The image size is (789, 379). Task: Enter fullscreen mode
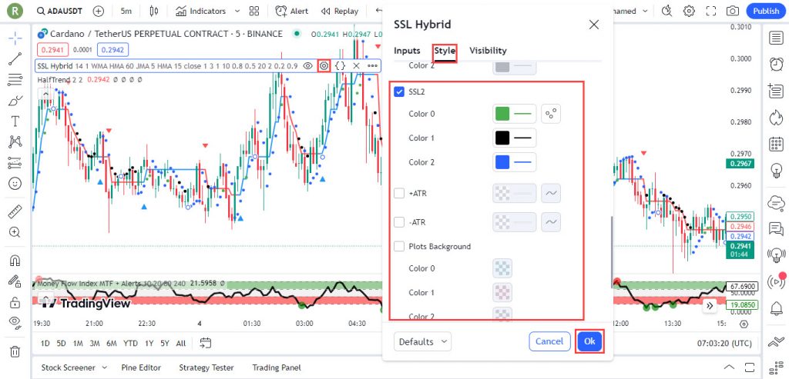[711, 11]
